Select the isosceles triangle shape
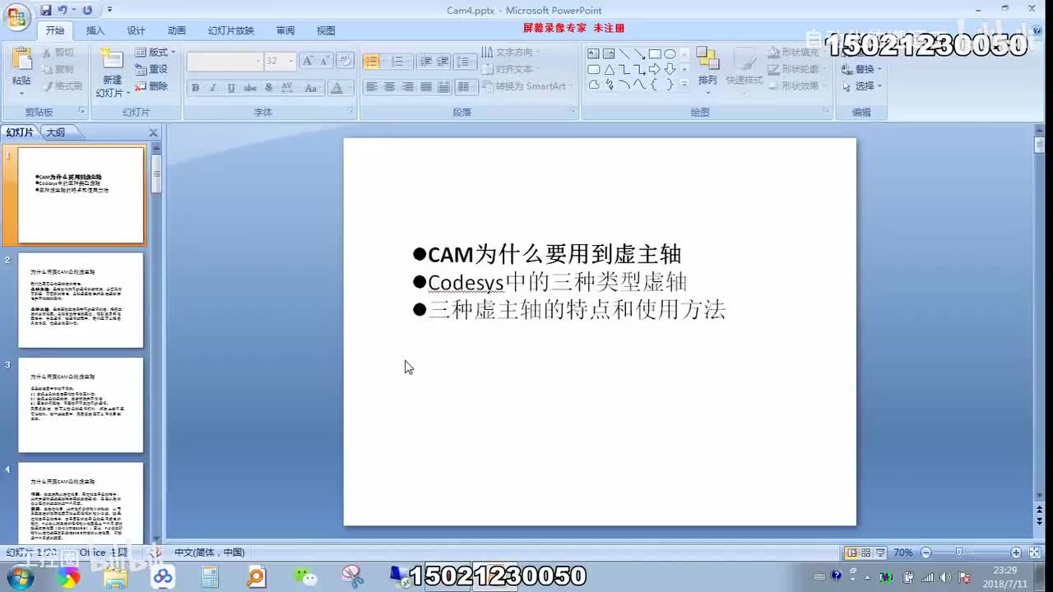The height and width of the screenshot is (592, 1053). [x=609, y=70]
